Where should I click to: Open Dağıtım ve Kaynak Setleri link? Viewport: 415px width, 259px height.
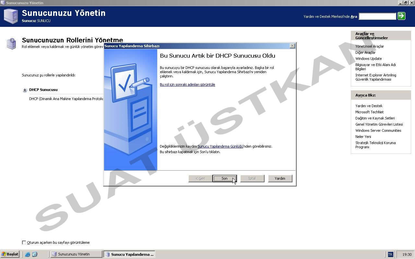(375, 118)
